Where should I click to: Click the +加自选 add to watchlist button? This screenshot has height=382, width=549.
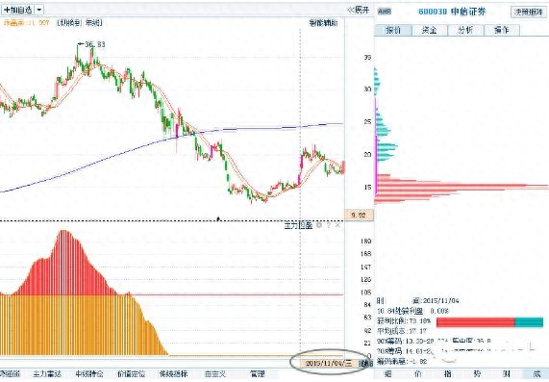(17, 10)
